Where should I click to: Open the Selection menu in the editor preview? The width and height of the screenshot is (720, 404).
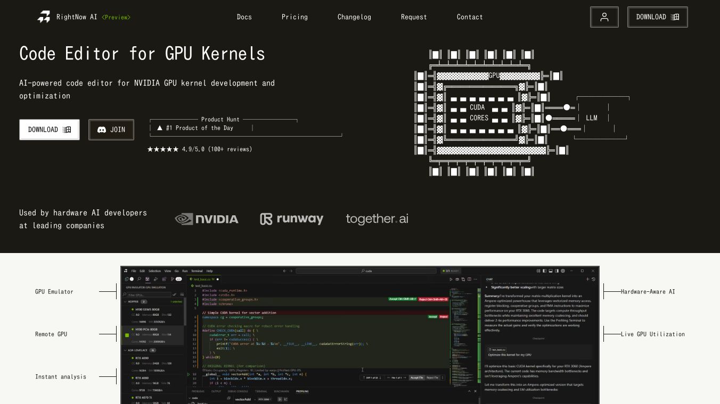tap(154, 271)
